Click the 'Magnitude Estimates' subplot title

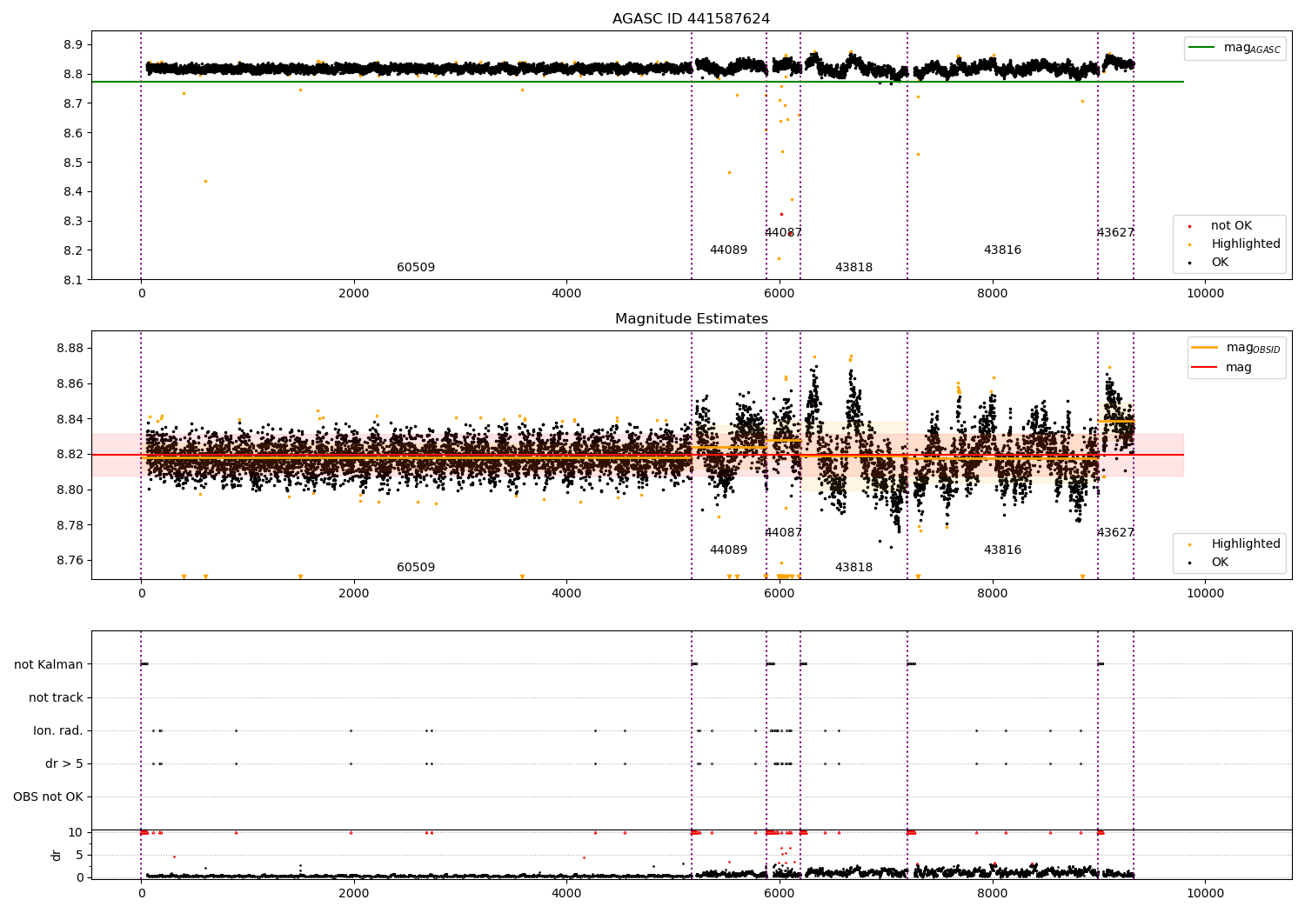tap(691, 319)
